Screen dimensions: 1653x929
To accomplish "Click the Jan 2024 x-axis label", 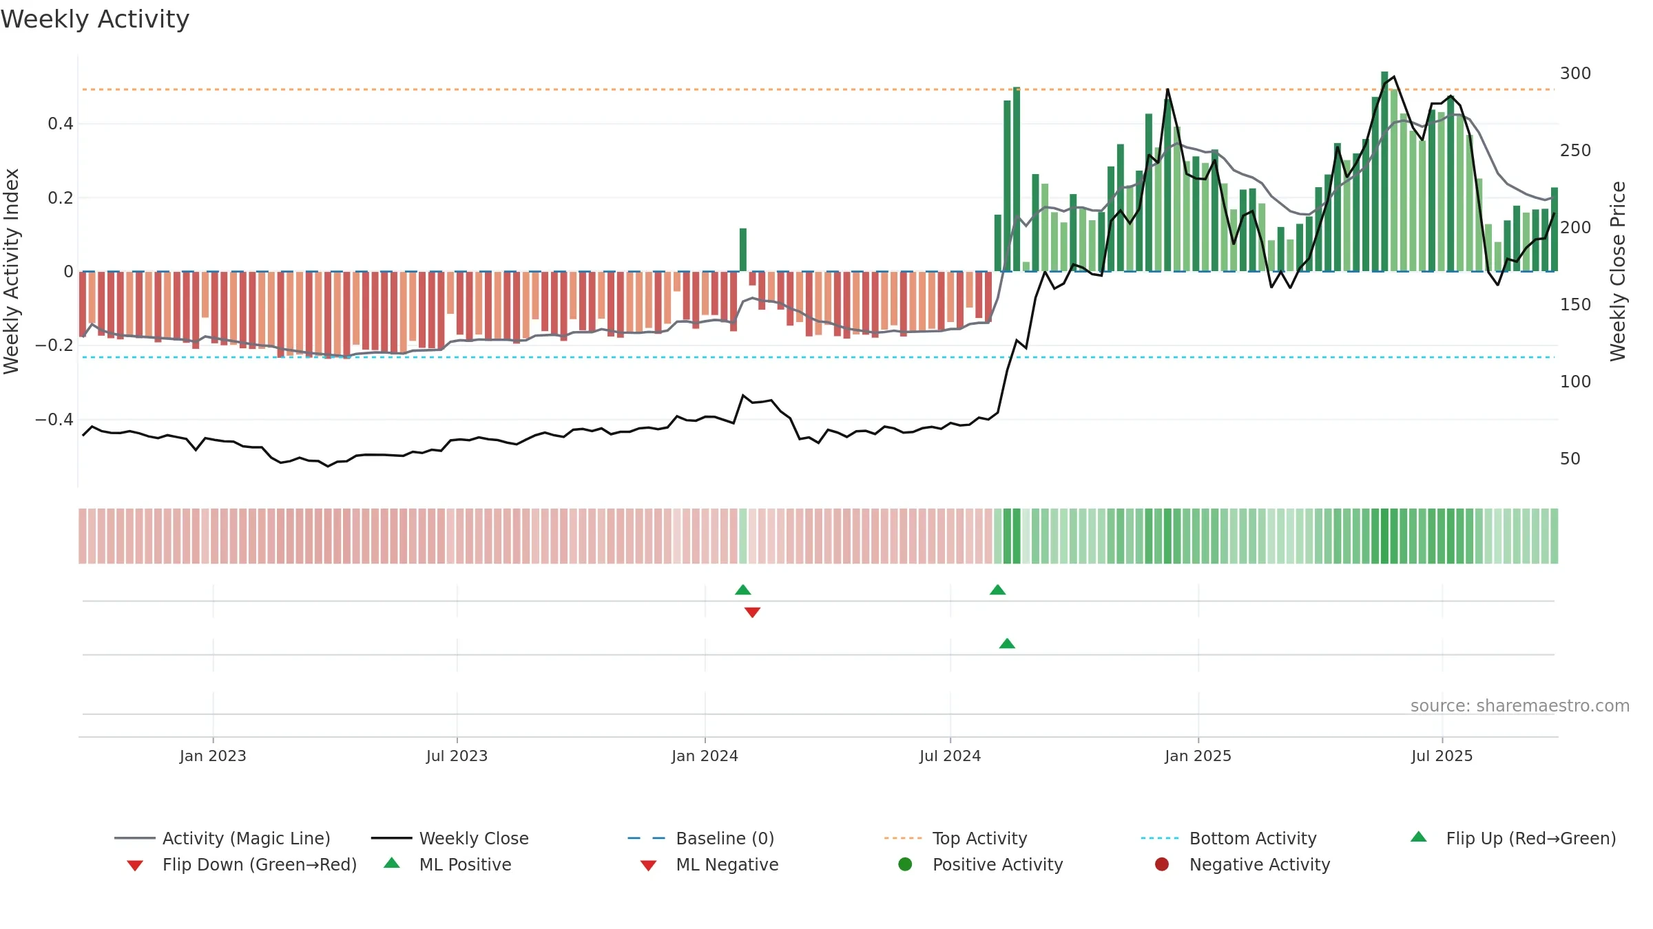I will (705, 756).
